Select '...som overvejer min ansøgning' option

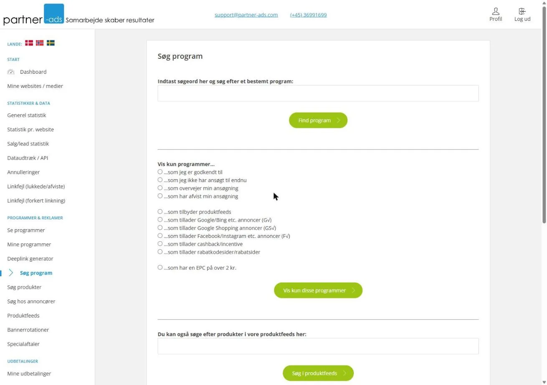pos(160,187)
